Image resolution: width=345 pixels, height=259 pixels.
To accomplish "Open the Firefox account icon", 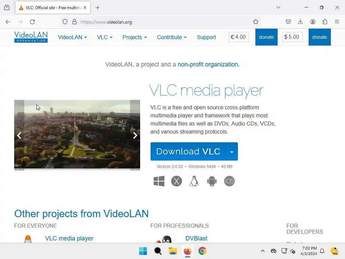I will (313, 22).
